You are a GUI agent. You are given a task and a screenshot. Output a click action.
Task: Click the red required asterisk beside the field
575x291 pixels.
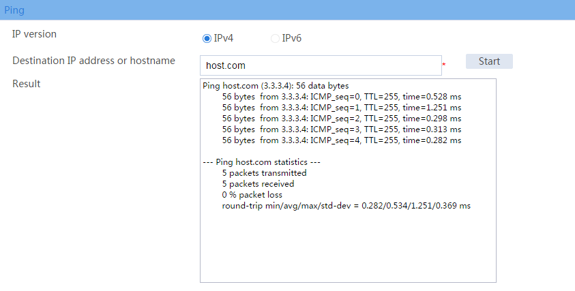tap(444, 65)
